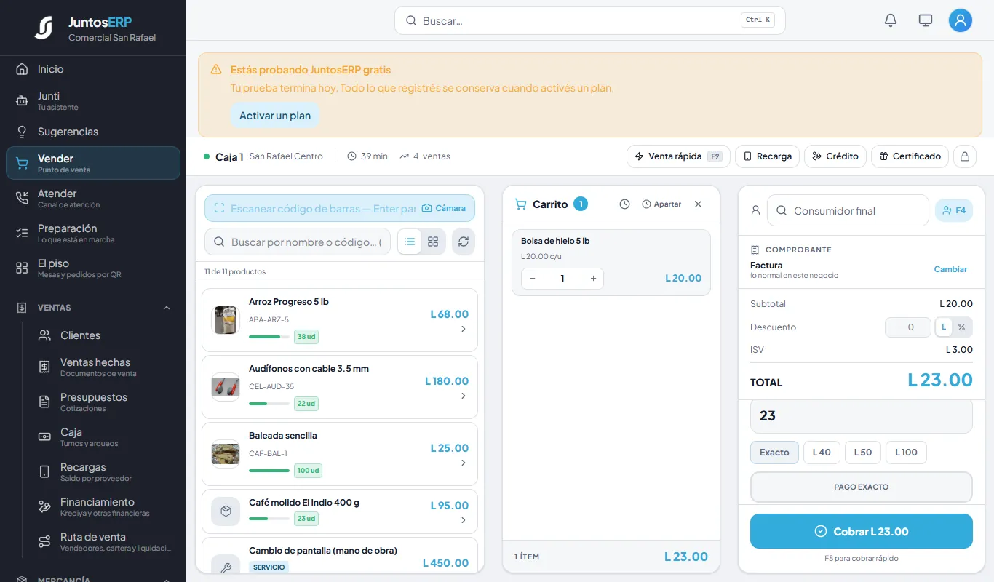Viewport: 994px width, 582px height.
Task: Focus the Buscar global search field
Action: tap(590, 20)
